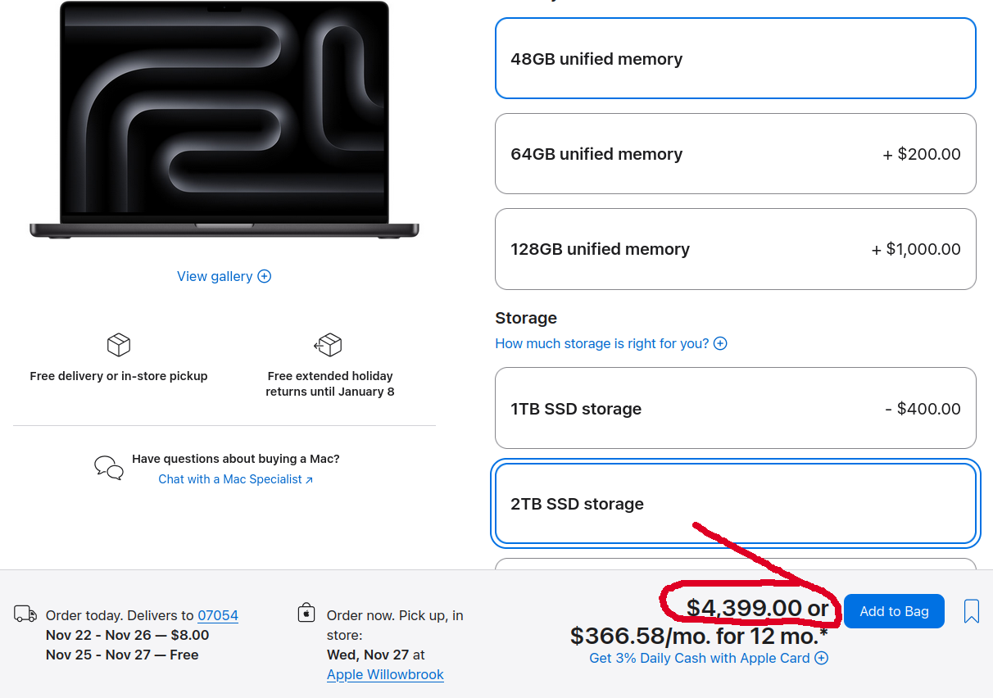Select 64GB unified memory option
The width and height of the screenshot is (993, 698).
tap(735, 154)
